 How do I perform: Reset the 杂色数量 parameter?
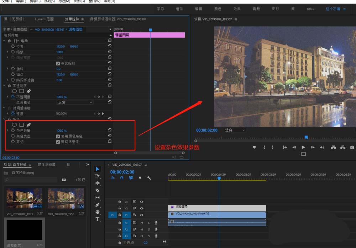[110, 131]
